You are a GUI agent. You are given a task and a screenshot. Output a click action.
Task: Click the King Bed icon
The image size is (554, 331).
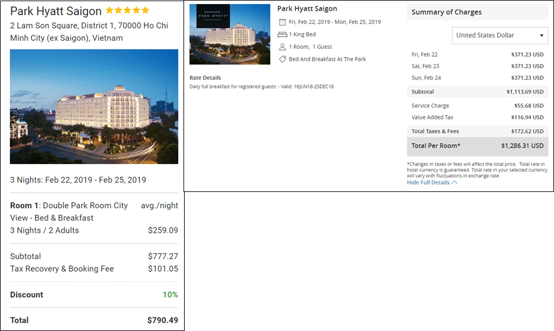(283, 34)
